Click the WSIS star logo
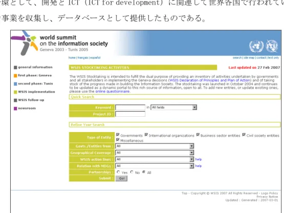 [x=24, y=43]
